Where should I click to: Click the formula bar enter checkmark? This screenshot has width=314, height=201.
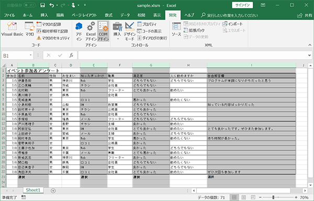(60, 55)
